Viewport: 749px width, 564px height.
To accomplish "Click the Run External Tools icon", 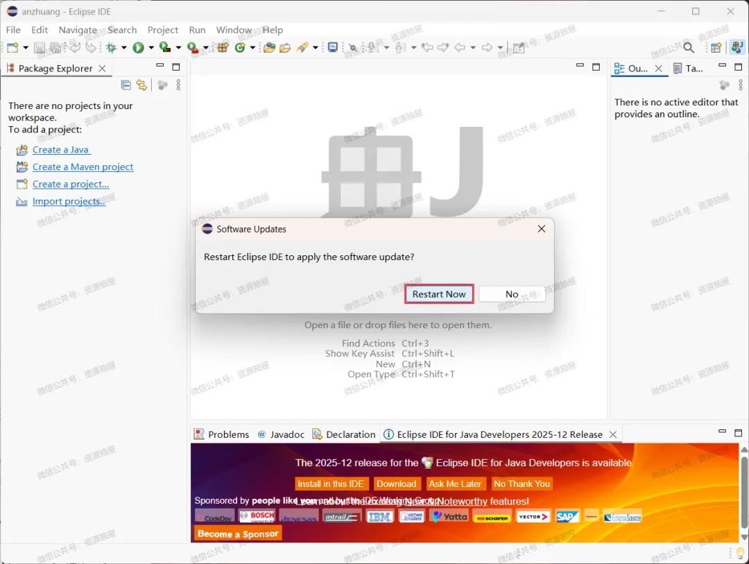I will [193, 47].
